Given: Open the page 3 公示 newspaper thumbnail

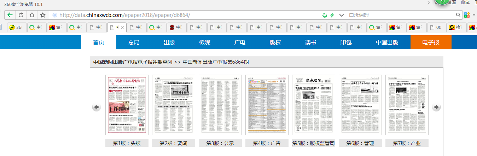Looking at the screenshot, I should (x=220, y=105).
